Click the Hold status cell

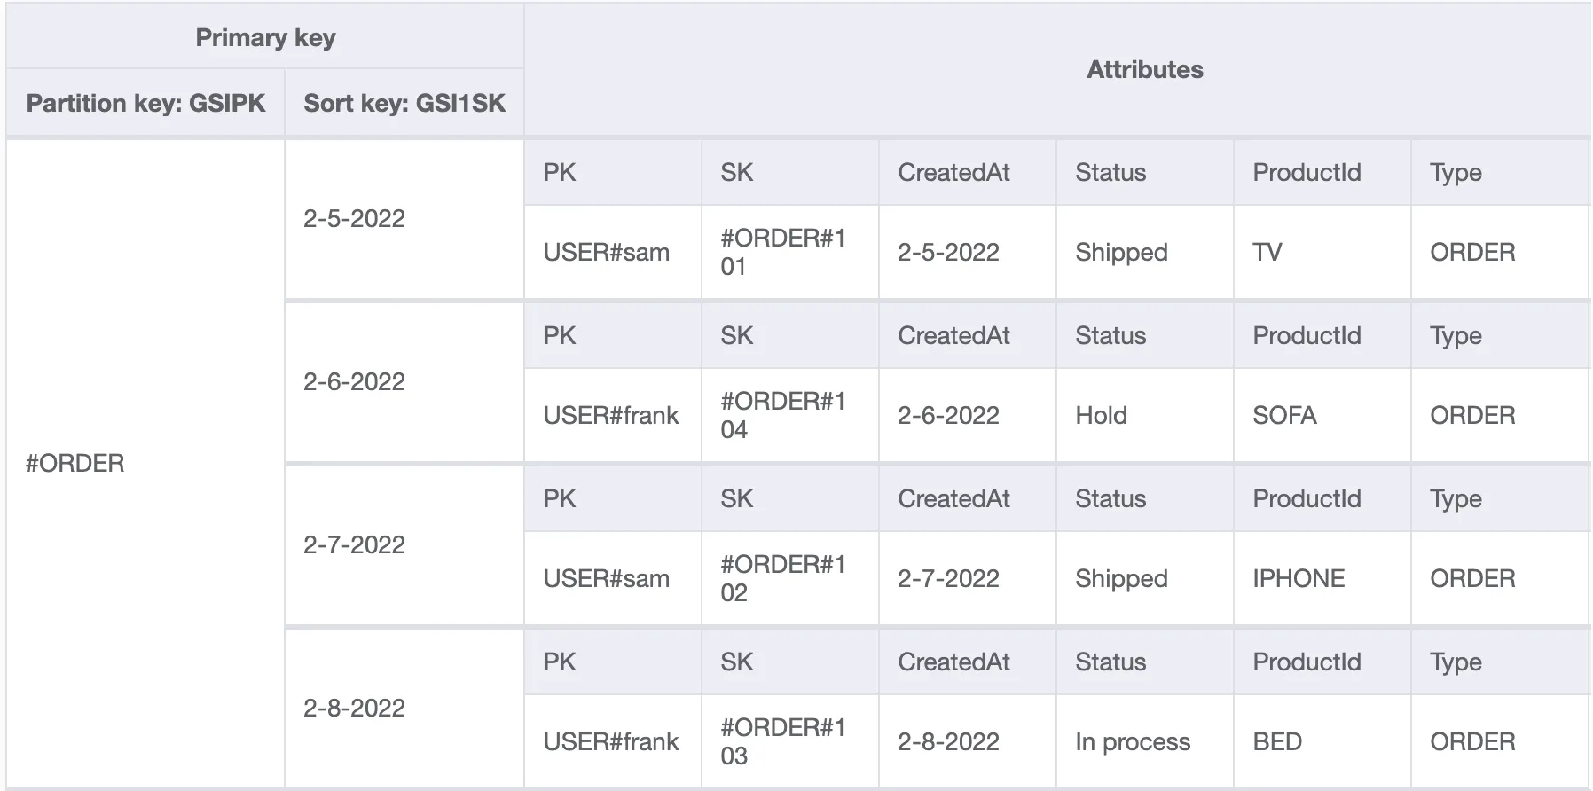1145,416
